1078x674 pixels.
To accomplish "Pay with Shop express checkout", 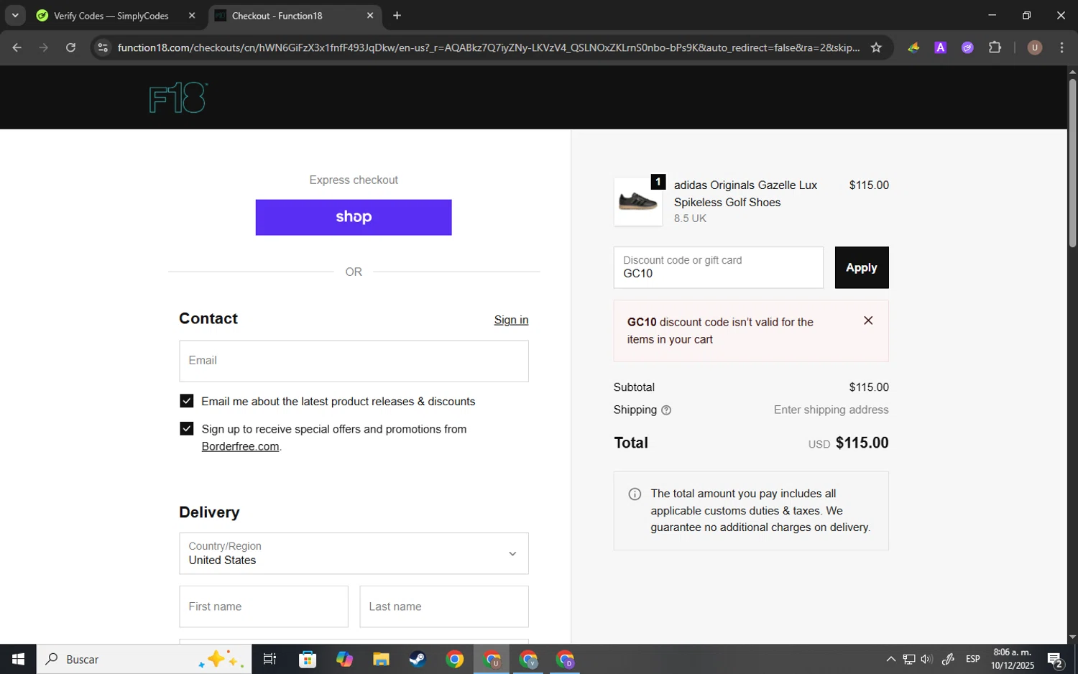I will pyautogui.click(x=354, y=217).
